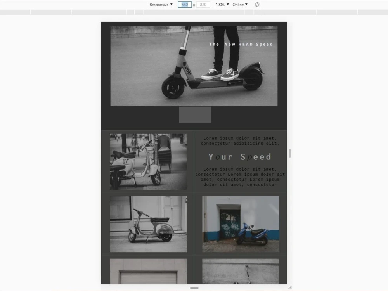Viewport: 388px width, 291px height.
Task: Click the gray Vespa by door photo
Action: (x=148, y=224)
